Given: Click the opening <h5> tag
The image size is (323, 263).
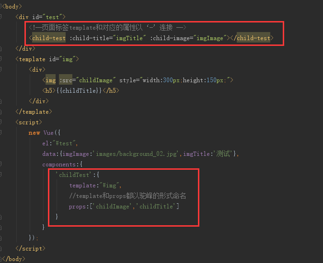Looking at the screenshot, I should [49, 90].
